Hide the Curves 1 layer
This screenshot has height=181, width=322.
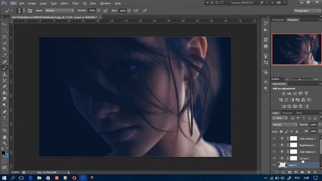274,158
